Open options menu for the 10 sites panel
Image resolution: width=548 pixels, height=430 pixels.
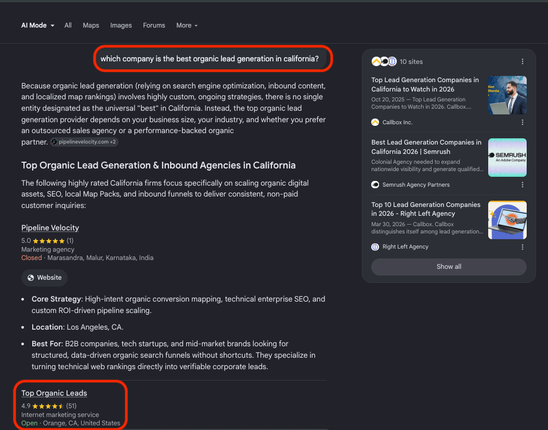[x=523, y=61]
